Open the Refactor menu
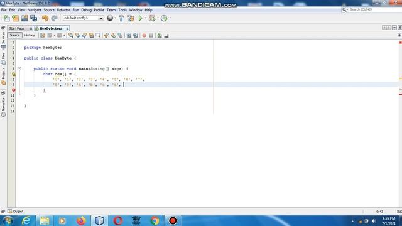Image resolution: width=402 pixels, height=226 pixels. tap(63, 10)
